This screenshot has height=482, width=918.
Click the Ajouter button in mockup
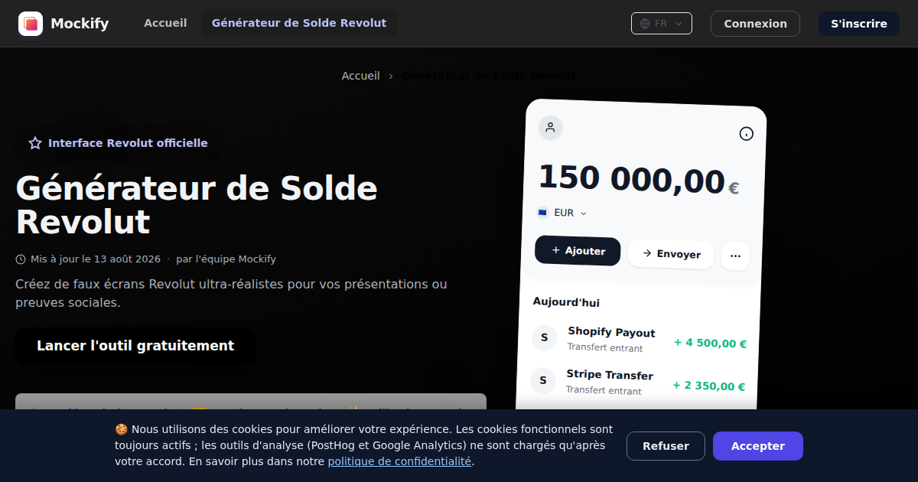[x=578, y=251]
